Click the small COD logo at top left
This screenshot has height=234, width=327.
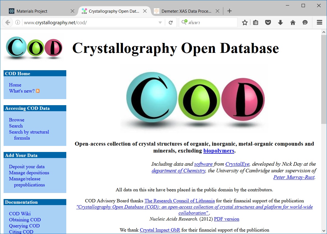point(34,48)
